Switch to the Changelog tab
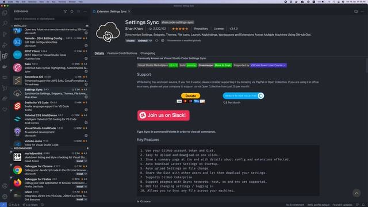This screenshot has width=368, height=207. coord(148,53)
